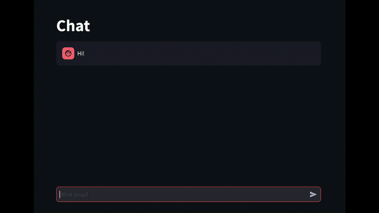
Task: Click the What is up? placeholder text
Action: [74, 194]
